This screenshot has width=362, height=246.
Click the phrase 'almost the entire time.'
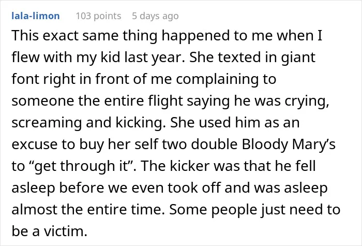coord(88,209)
